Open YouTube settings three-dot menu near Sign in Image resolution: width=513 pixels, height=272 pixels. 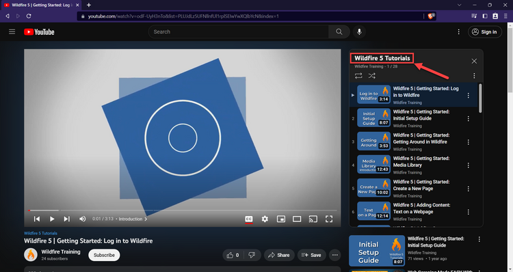coord(458,31)
